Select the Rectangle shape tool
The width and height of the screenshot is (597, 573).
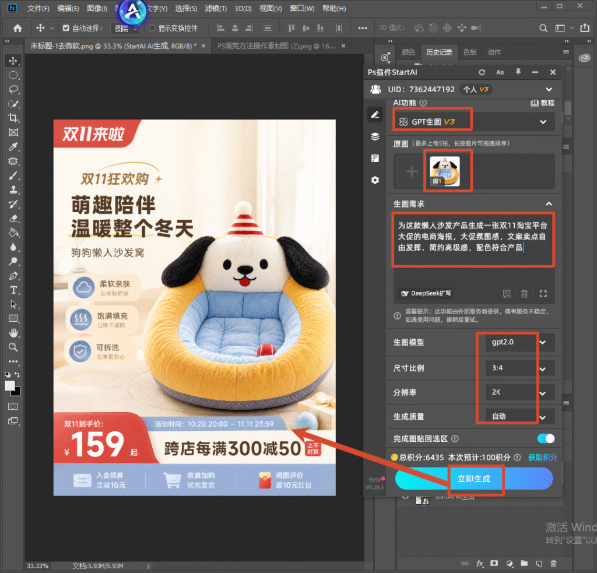(x=13, y=319)
